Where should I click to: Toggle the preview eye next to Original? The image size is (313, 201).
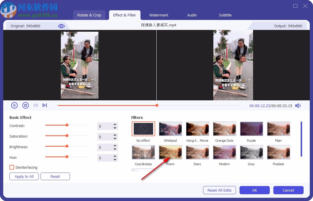pos(61,26)
